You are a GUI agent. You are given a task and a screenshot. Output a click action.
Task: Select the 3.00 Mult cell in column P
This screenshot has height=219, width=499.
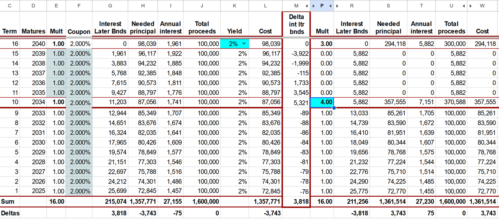(x=322, y=44)
